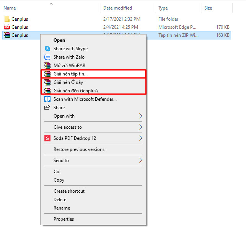Click sort arrow above the Name column
This screenshot has height=236, width=246.
[51, 4]
